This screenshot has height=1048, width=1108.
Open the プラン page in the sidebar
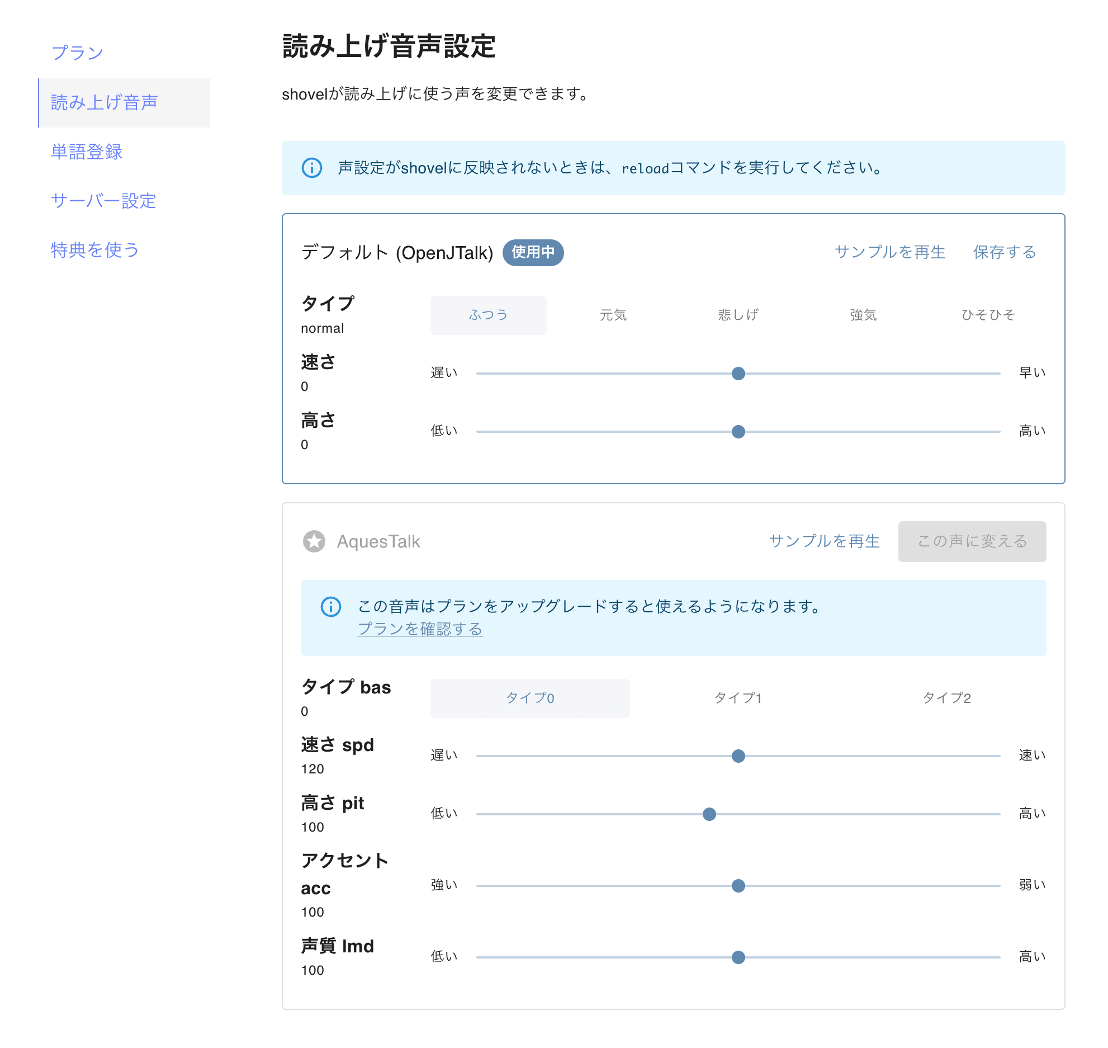(x=77, y=52)
